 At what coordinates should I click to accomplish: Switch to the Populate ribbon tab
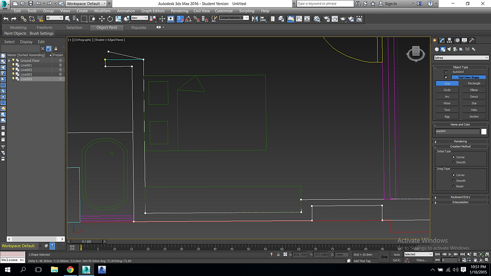click(139, 28)
